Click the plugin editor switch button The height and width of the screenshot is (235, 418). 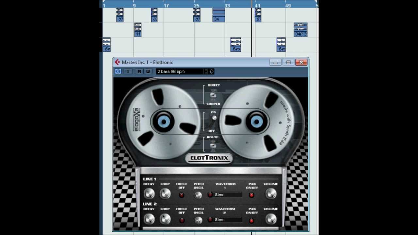[128, 71]
